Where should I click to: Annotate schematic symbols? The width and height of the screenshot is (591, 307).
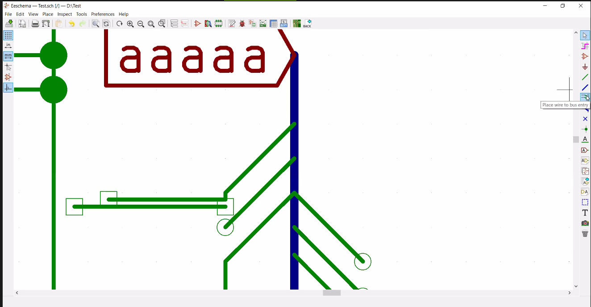(232, 24)
